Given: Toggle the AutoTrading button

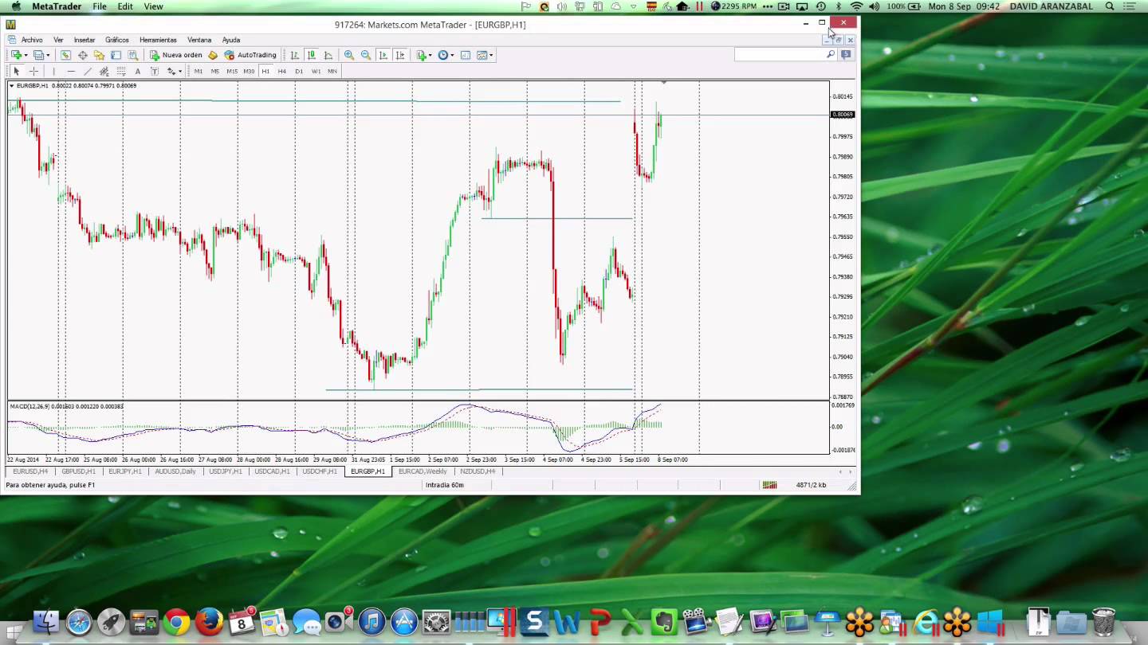Looking at the screenshot, I should coord(250,55).
